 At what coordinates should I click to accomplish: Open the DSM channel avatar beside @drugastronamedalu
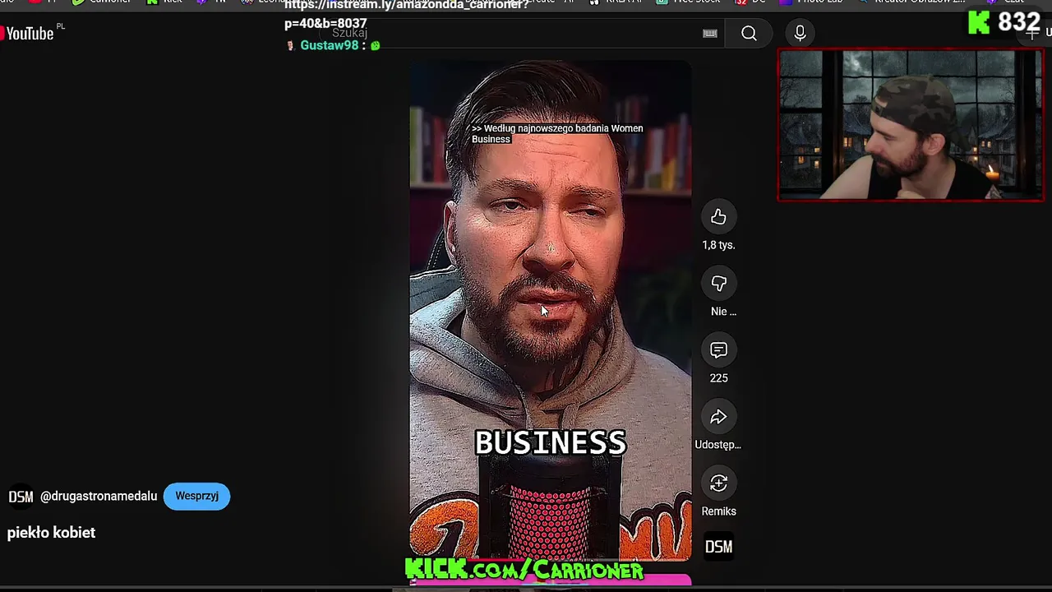tap(21, 497)
